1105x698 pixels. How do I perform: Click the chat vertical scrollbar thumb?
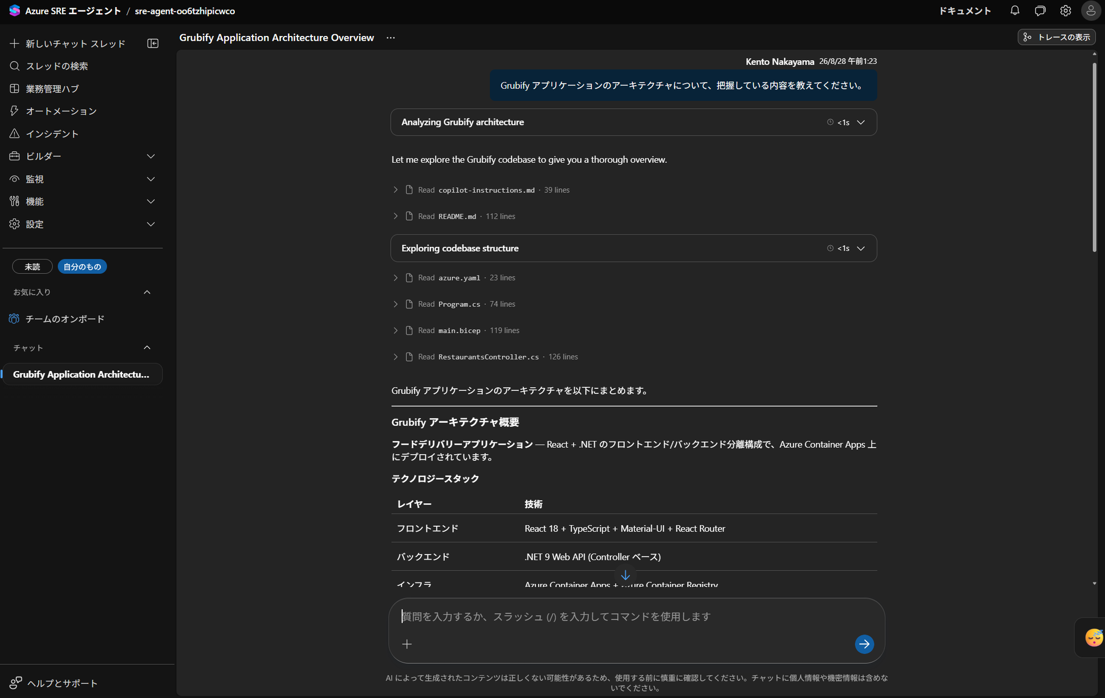point(1094,157)
